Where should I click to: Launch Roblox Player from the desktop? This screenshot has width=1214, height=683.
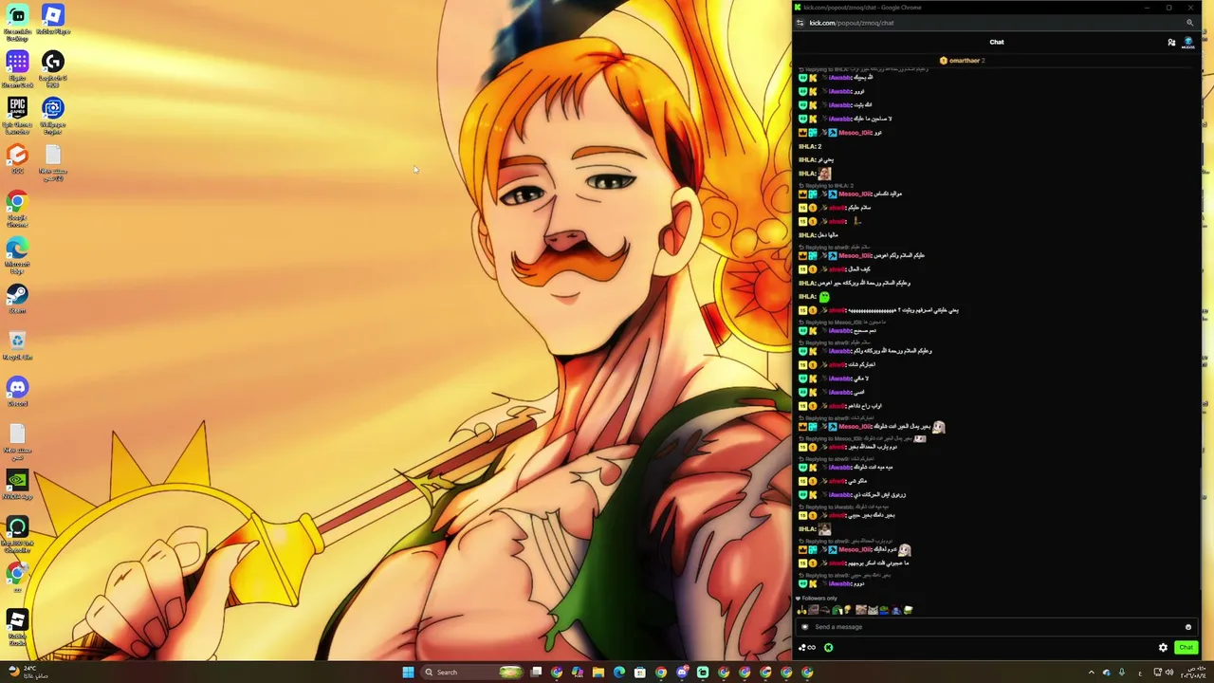coord(53,20)
